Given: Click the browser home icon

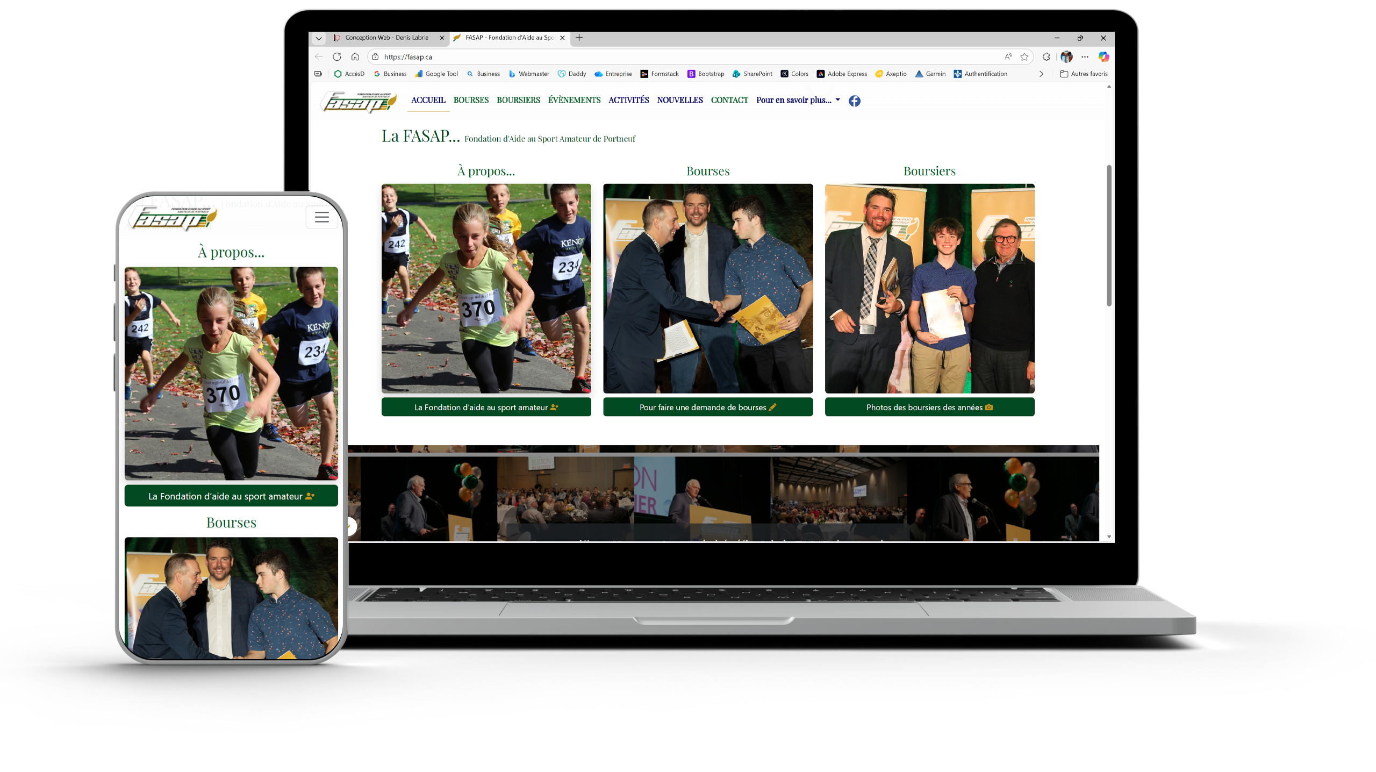Looking at the screenshot, I should (355, 56).
